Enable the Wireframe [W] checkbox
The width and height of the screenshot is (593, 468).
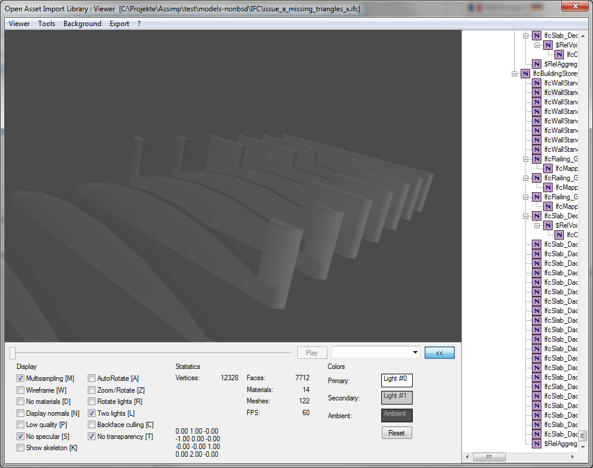[x=21, y=390]
